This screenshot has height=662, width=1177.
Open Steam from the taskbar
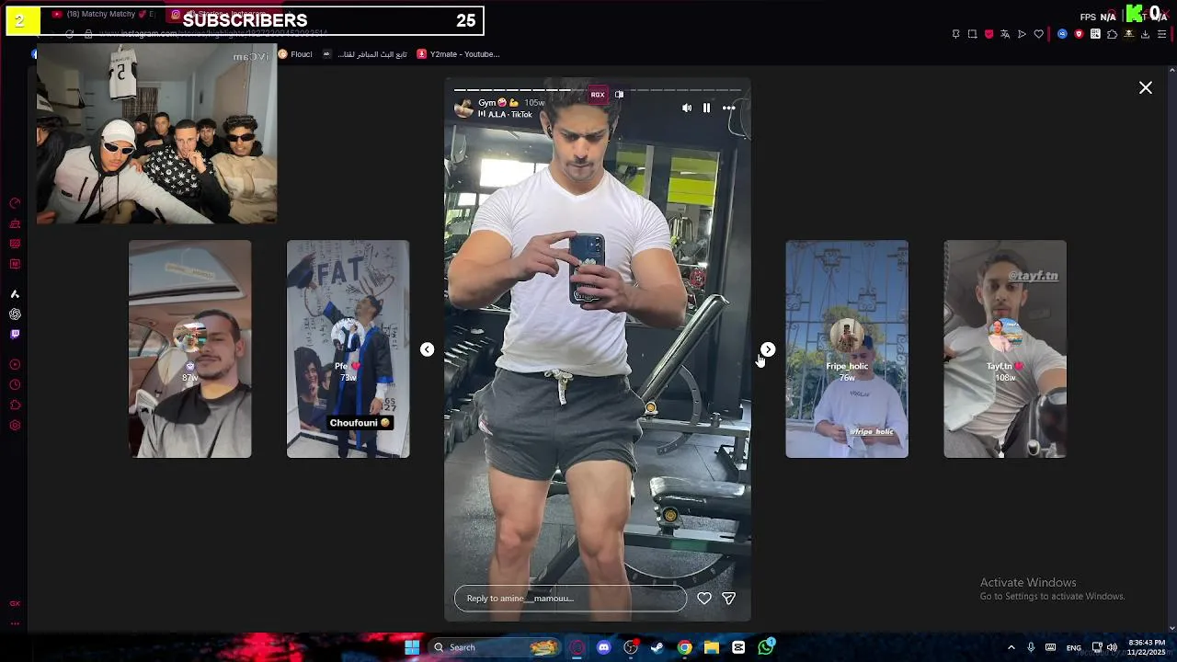coord(657,647)
